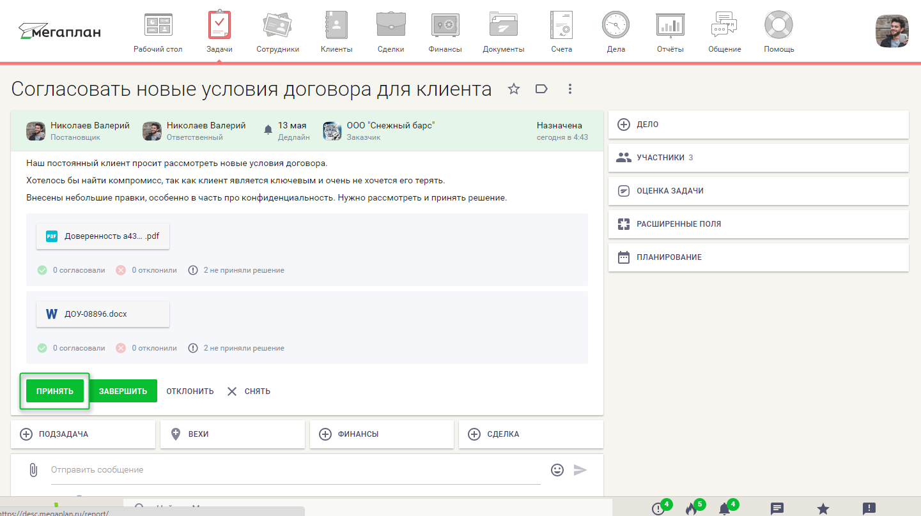Open the Сделки briefcase section
The height and width of the screenshot is (516, 921).
pos(390,32)
